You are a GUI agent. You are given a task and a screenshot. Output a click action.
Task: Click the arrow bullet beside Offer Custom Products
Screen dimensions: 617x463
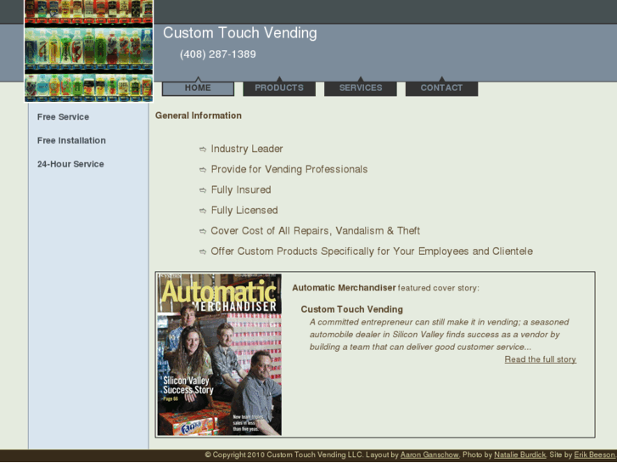click(x=203, y=251)
